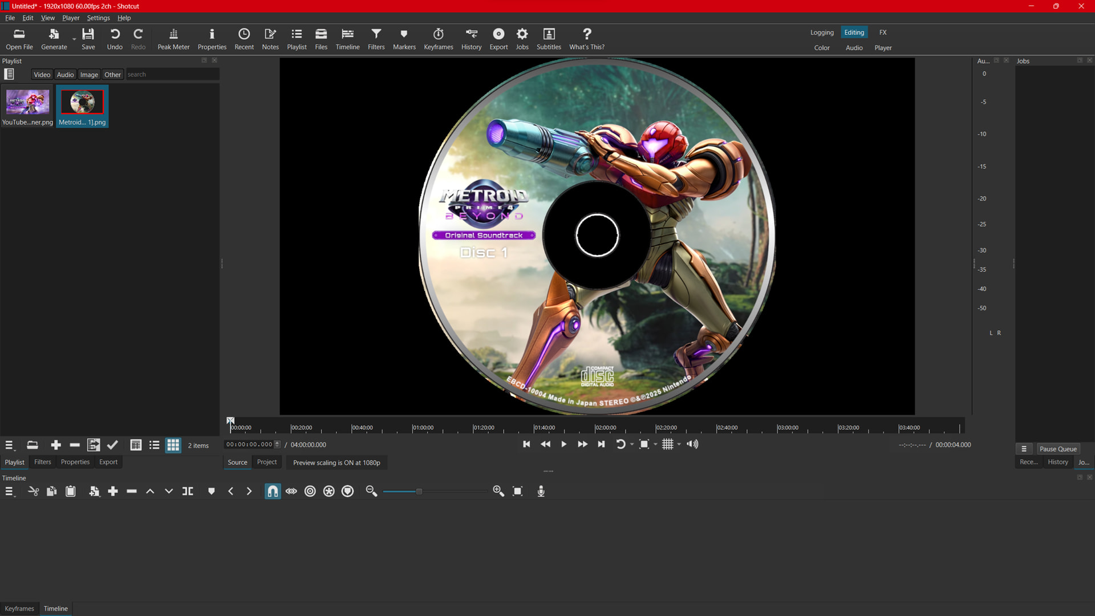Switch to the FX layout

883,33
